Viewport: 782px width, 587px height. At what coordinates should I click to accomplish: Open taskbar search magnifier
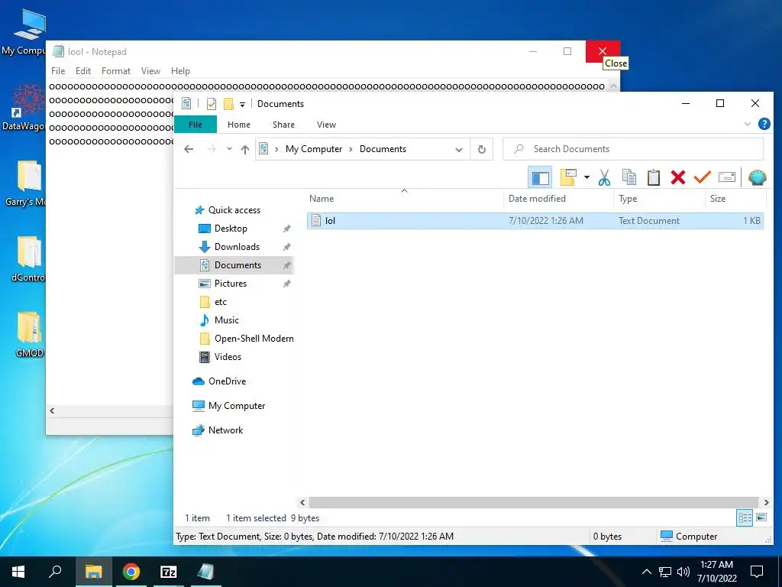(x=55, y=572)
